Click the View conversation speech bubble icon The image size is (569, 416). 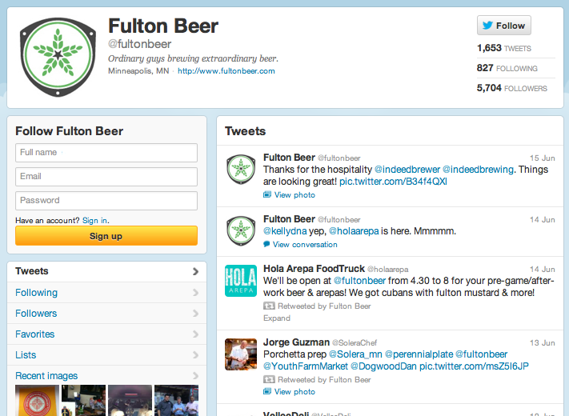click(x=266, y=244)
